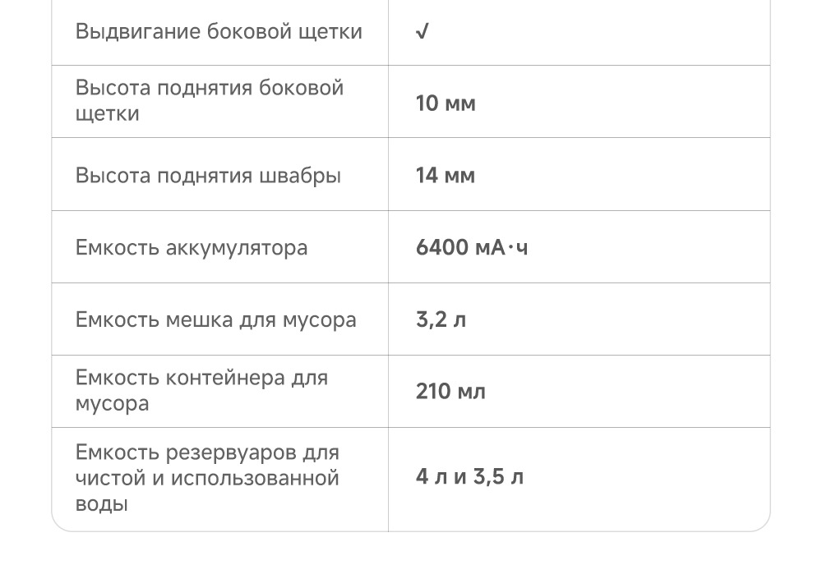The width and height of the screenshot is (822, 574).
Task: Click the "Емкость контейнера для" label line
Action: pos(201,378)
